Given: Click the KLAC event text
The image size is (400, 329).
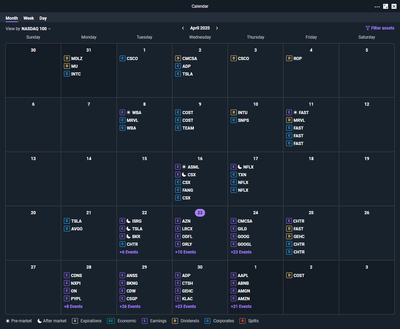Looking at the screenshot, I should (188, 299).
